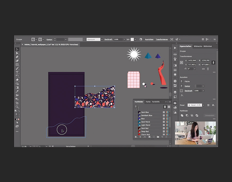Open the Info panel icon in dock
The image size is (232, 182).
point(175,81)
